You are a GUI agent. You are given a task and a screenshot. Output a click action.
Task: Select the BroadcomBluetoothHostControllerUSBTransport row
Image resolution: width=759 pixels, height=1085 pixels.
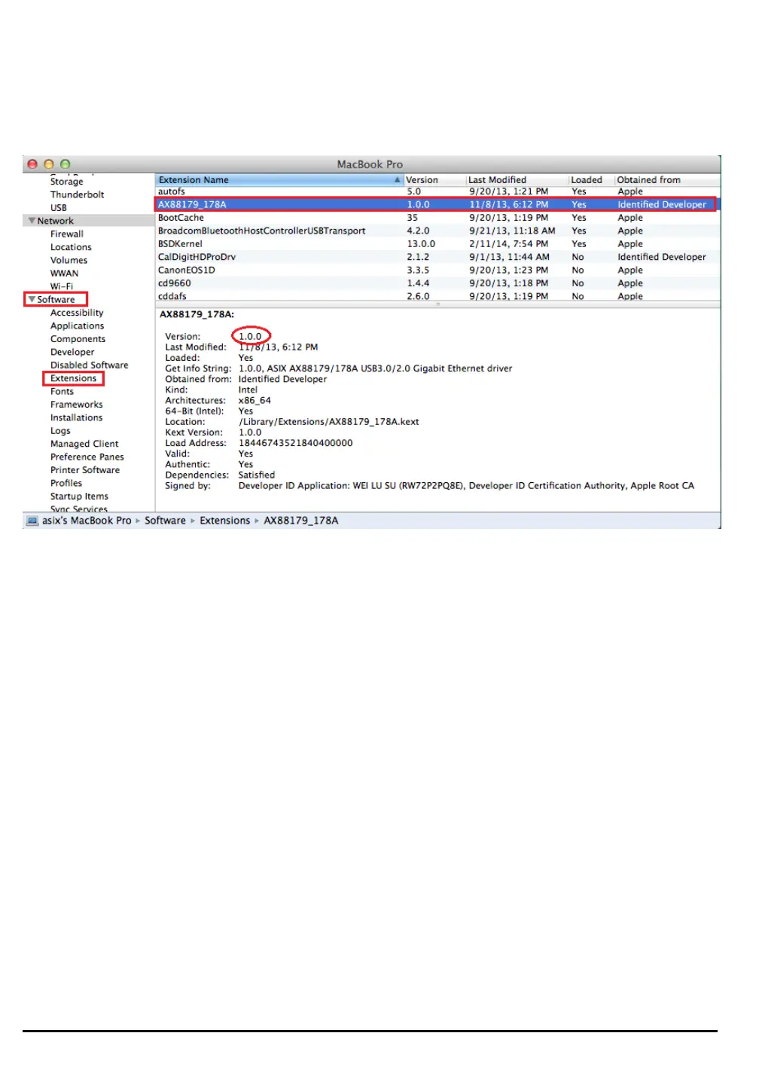coord(437,231)
